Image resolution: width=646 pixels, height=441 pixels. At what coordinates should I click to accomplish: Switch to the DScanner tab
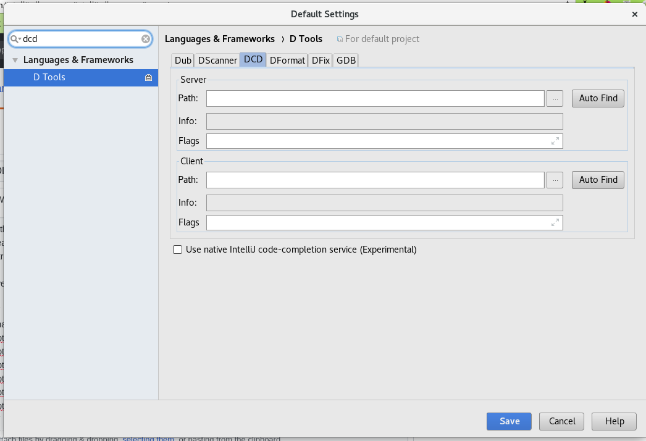click(x=217, y=60)
